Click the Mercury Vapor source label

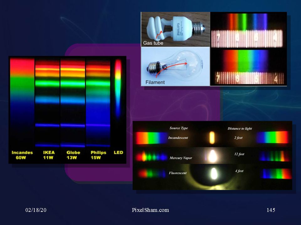tap(181, 158)
